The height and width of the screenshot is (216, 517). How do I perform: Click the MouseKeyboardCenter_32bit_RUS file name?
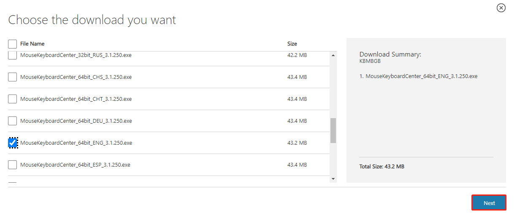76,55
